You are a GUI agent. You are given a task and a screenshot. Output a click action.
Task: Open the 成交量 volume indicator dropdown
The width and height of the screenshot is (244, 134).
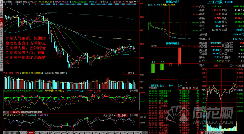131,73
